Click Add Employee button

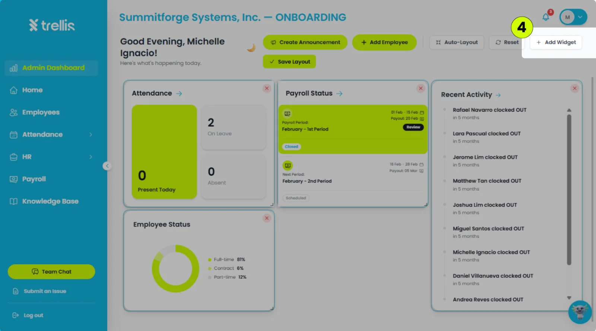[384, 42]
